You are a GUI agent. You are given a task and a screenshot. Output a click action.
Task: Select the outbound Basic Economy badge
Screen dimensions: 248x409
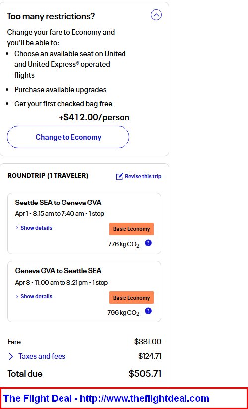[x=131, y=229]
